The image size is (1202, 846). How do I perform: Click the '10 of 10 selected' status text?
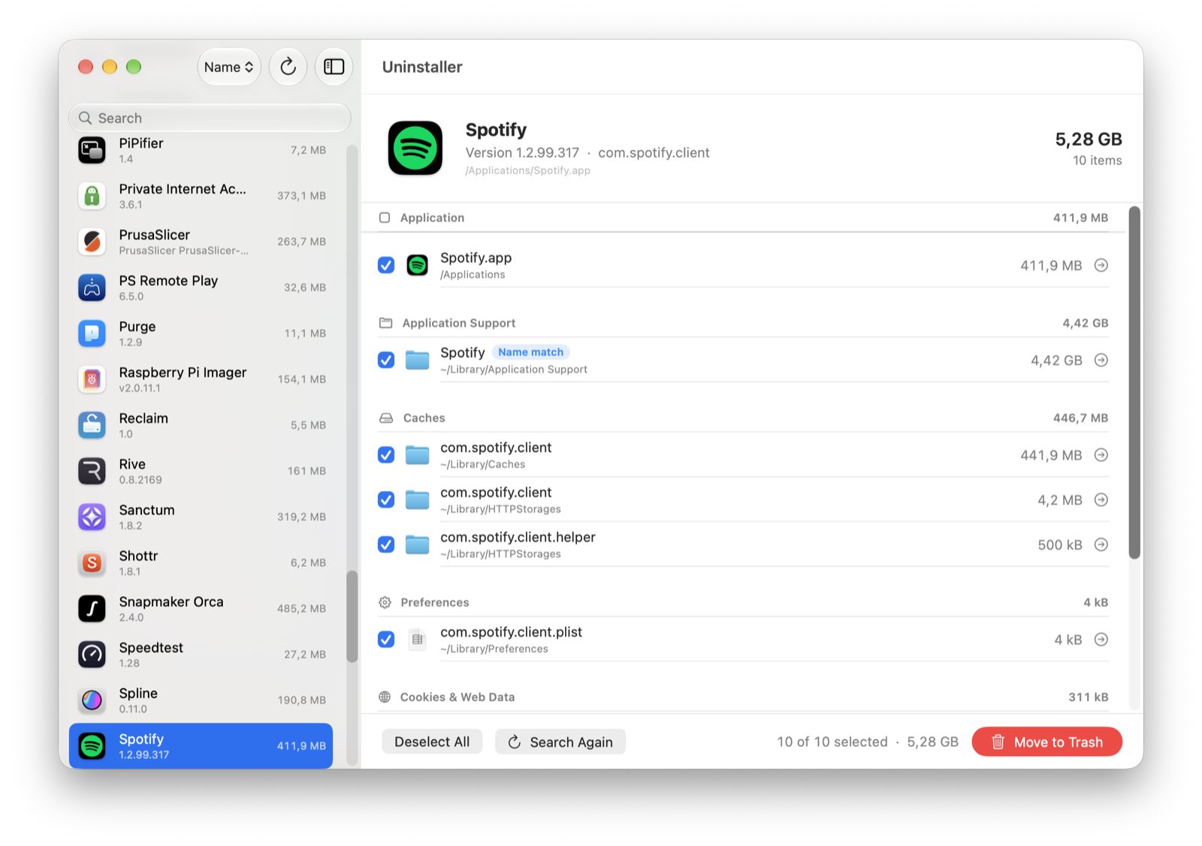coord(832,742)
